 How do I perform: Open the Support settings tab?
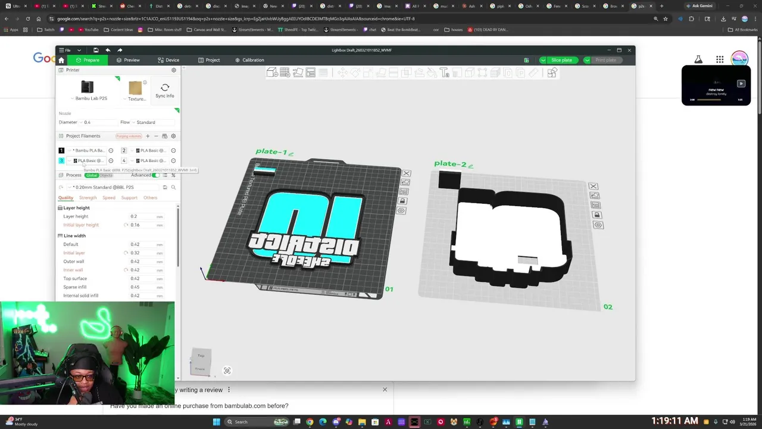point(129,198)
